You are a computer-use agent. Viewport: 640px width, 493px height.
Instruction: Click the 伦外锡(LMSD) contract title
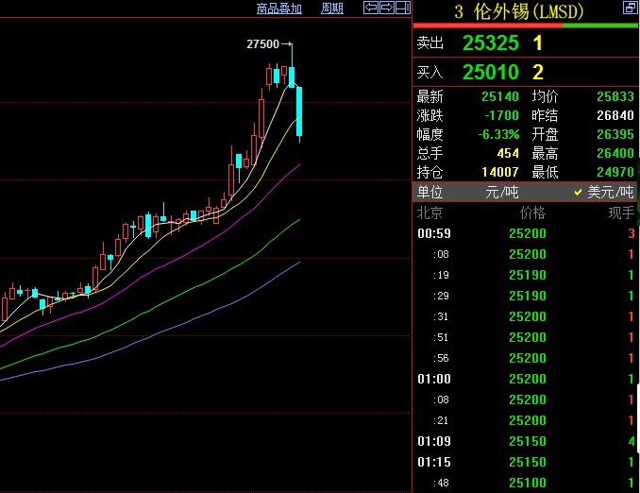[x=519, y=12]
